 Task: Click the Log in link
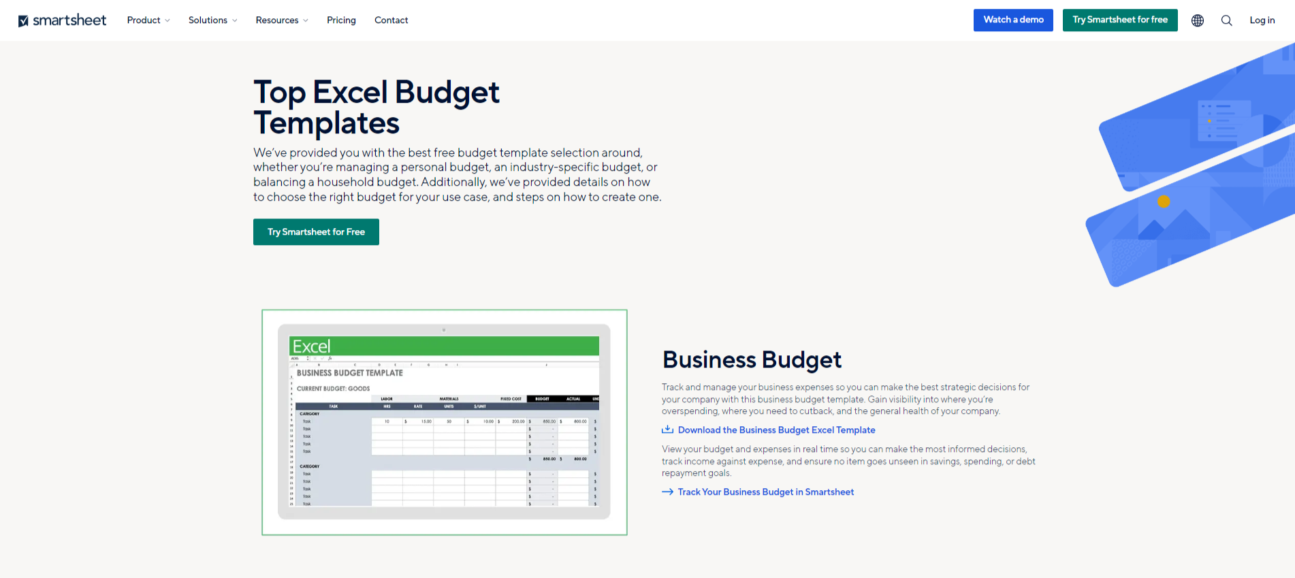(1262, 20)
